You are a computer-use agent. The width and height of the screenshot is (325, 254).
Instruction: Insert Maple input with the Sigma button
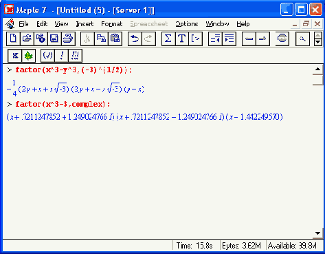tap(168, 39)
